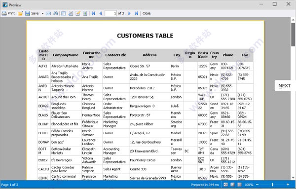Click the City column header
This screenshot has height=189, width=296.
pos(177,55)
